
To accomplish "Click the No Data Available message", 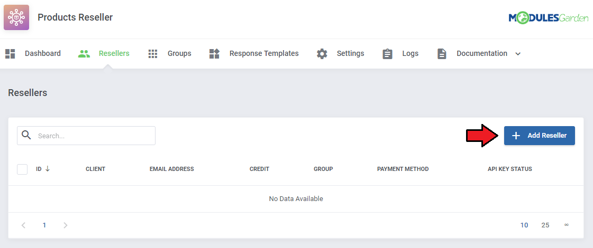I will tap(296, 199).
